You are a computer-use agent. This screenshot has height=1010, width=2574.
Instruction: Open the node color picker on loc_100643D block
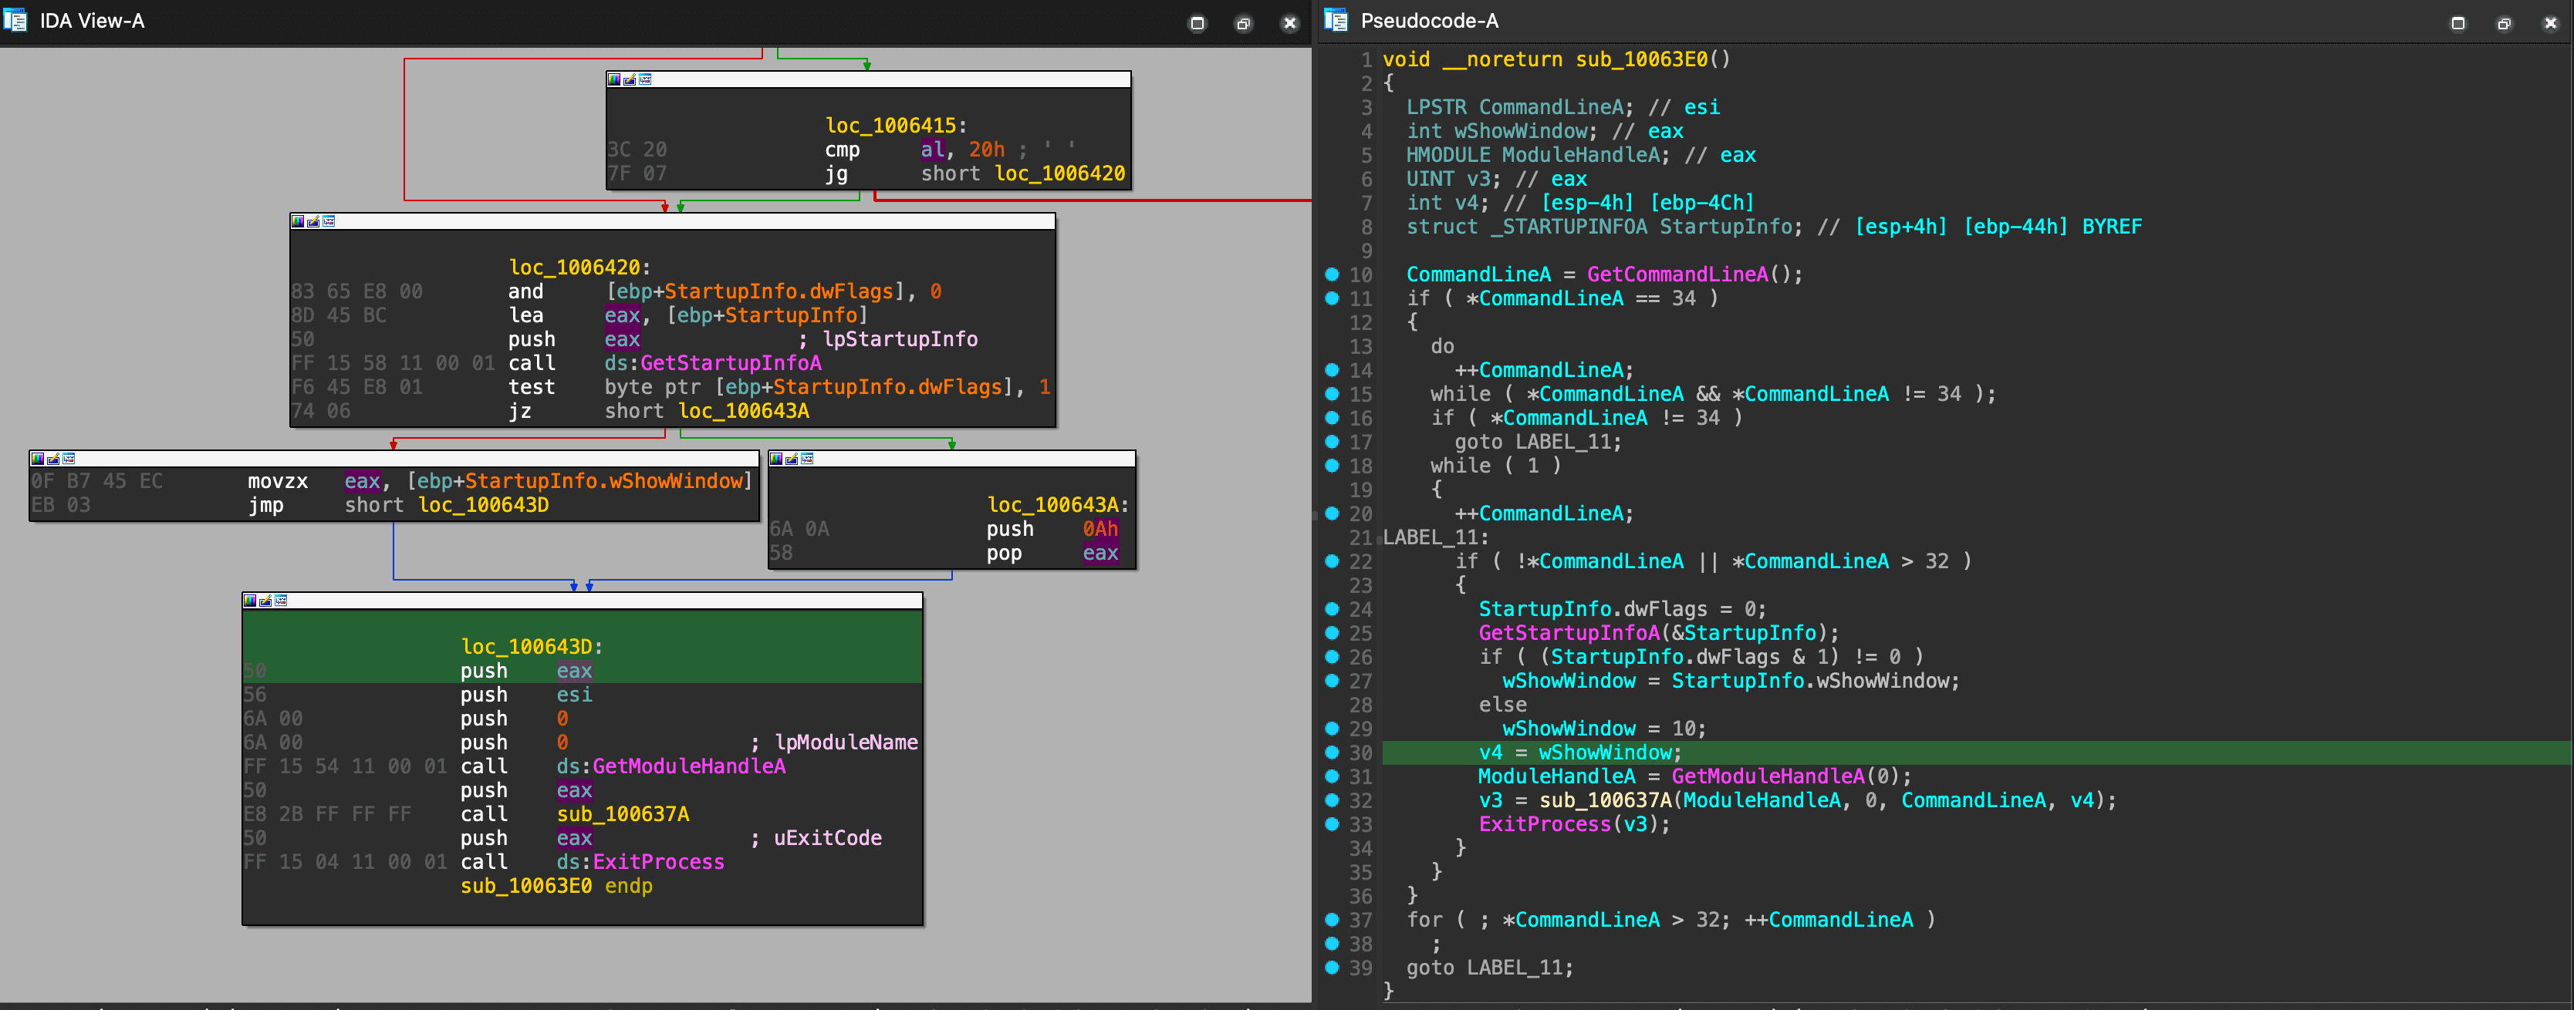(x=250, y=600)
